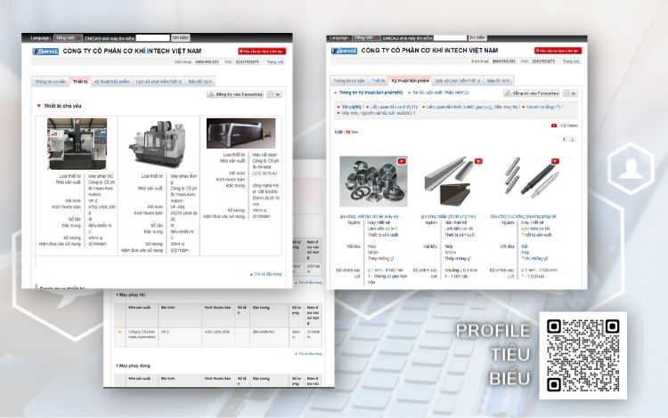Viewport: 668px width, 418px height.
Task: Open machined shafts product thumbnail
Action: point(531,179)
